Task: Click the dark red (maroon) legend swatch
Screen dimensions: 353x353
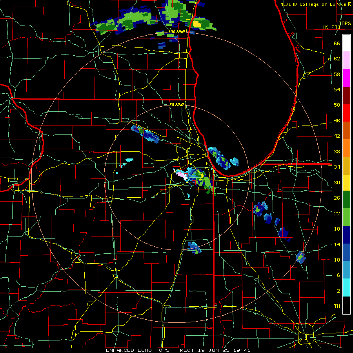Action: [346, 96]
